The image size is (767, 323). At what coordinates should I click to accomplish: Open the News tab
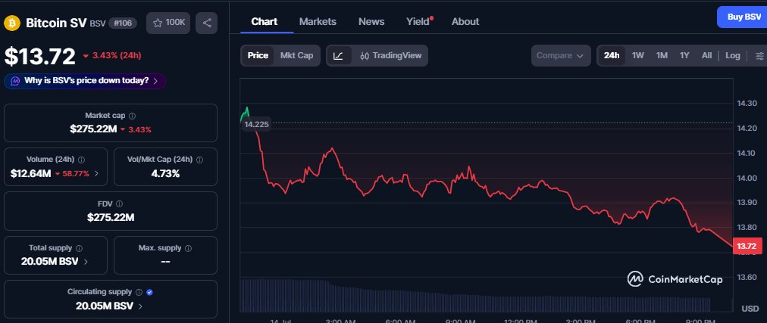pos(371,21)
